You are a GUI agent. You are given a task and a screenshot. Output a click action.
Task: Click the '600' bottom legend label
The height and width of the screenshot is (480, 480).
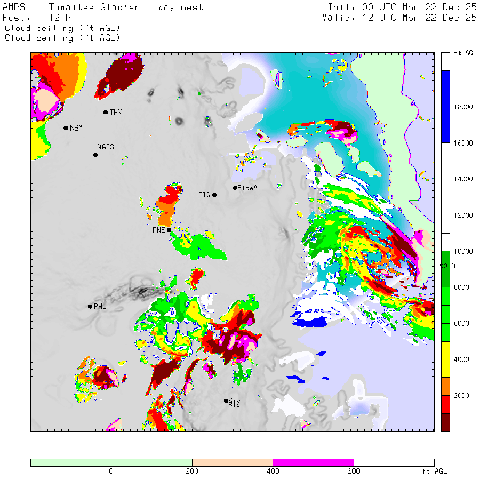pos(354,471)
